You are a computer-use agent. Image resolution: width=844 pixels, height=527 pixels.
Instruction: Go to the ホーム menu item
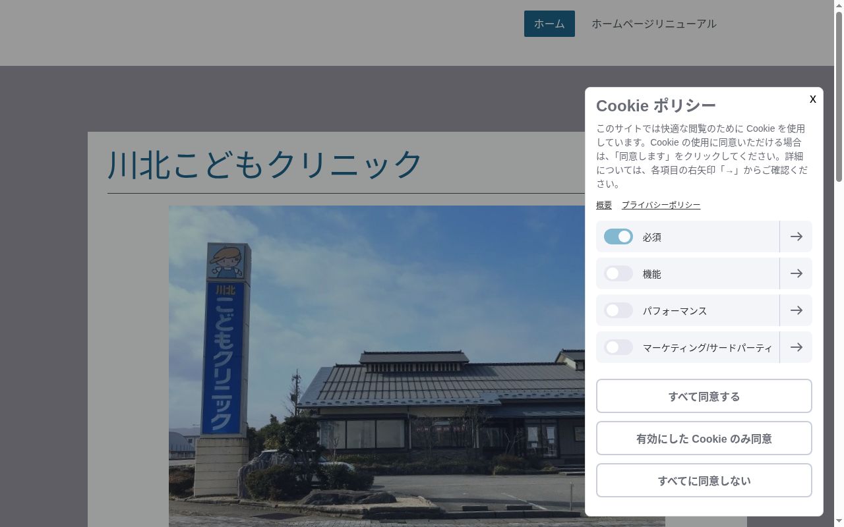[x=549, y=24]
